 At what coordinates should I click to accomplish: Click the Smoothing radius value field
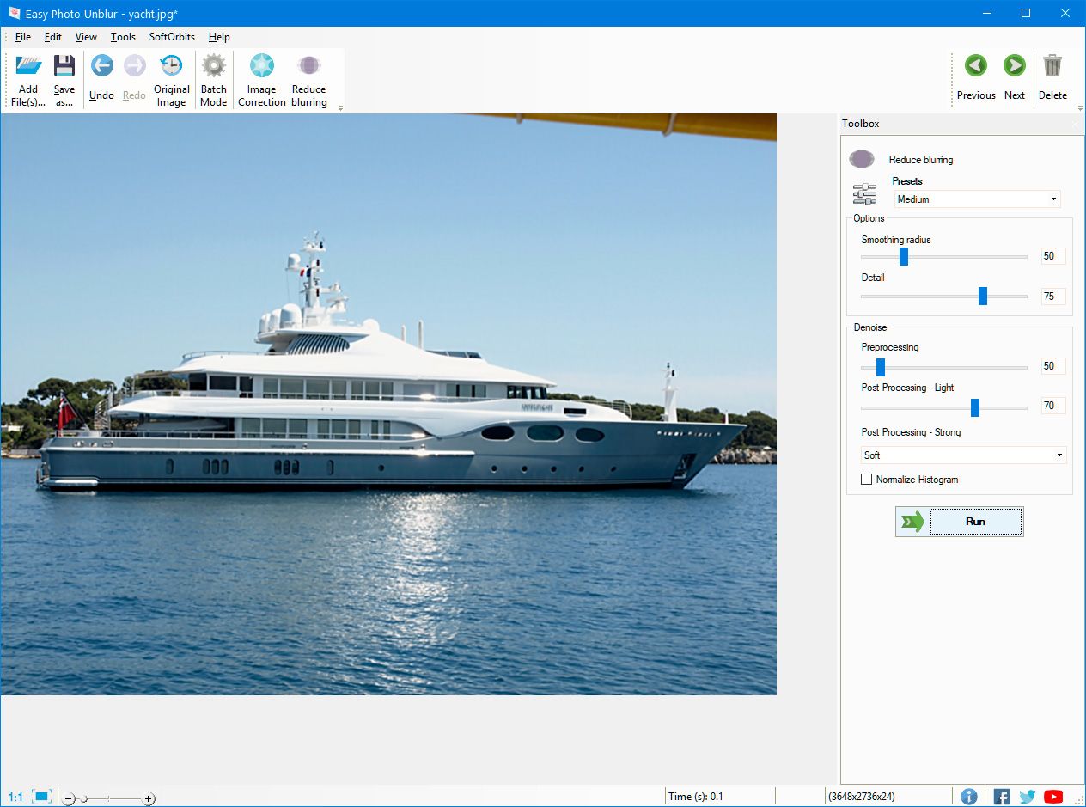click(x=1052, y=256)
